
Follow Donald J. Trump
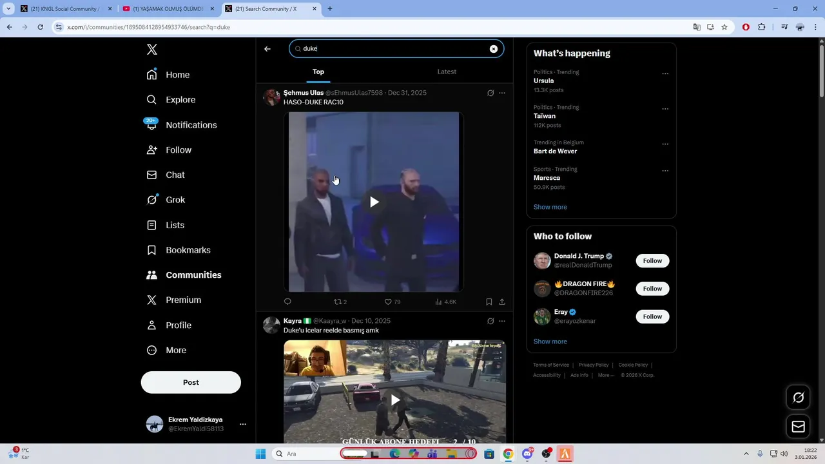(652, 261)
